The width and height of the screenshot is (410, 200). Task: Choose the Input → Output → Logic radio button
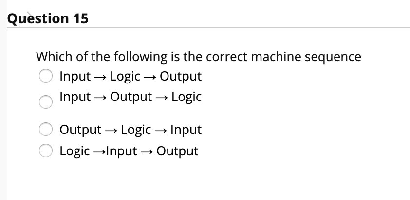(x=45, y=101)
